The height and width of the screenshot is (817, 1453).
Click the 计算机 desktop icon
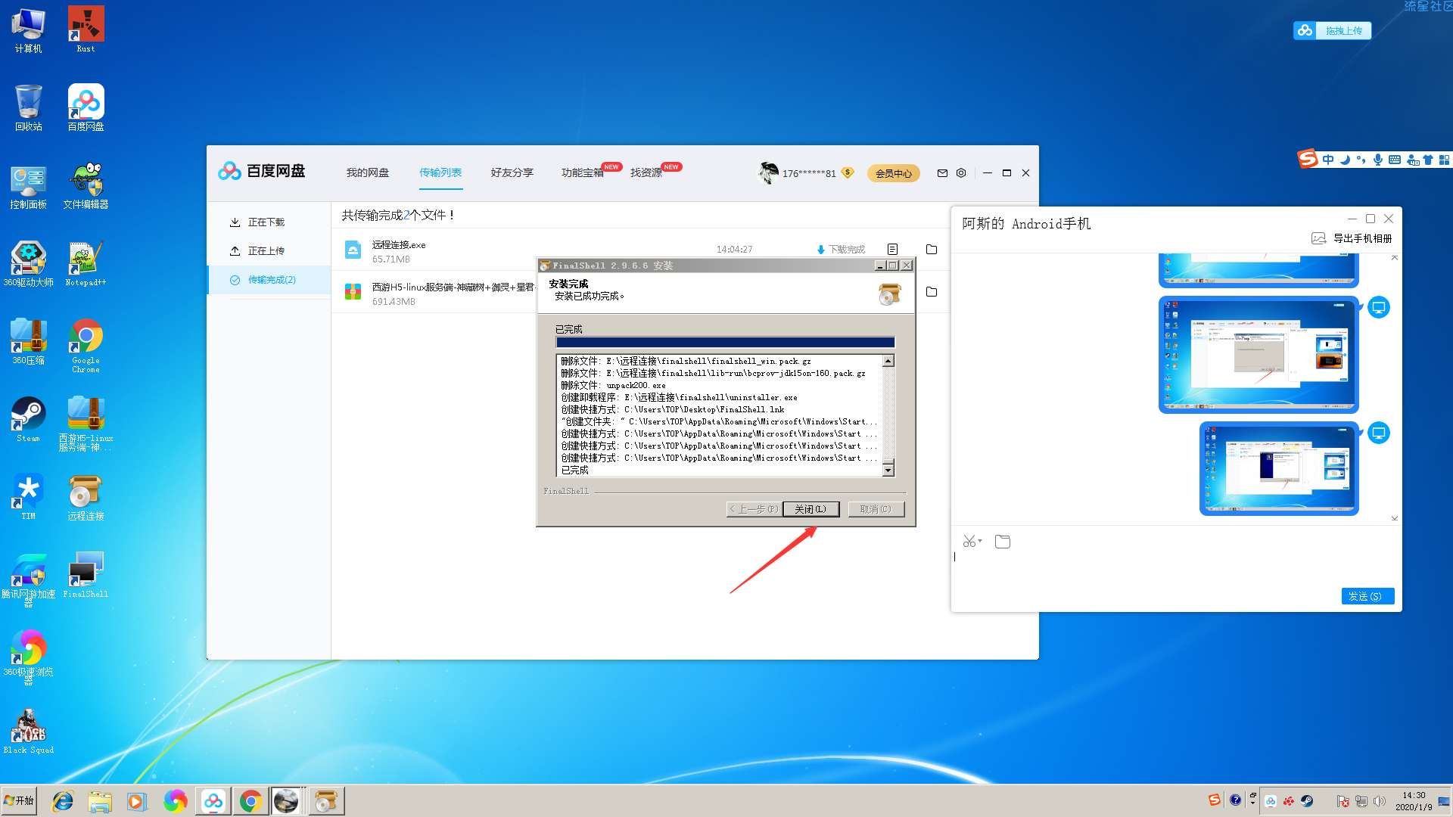[28, 30]
